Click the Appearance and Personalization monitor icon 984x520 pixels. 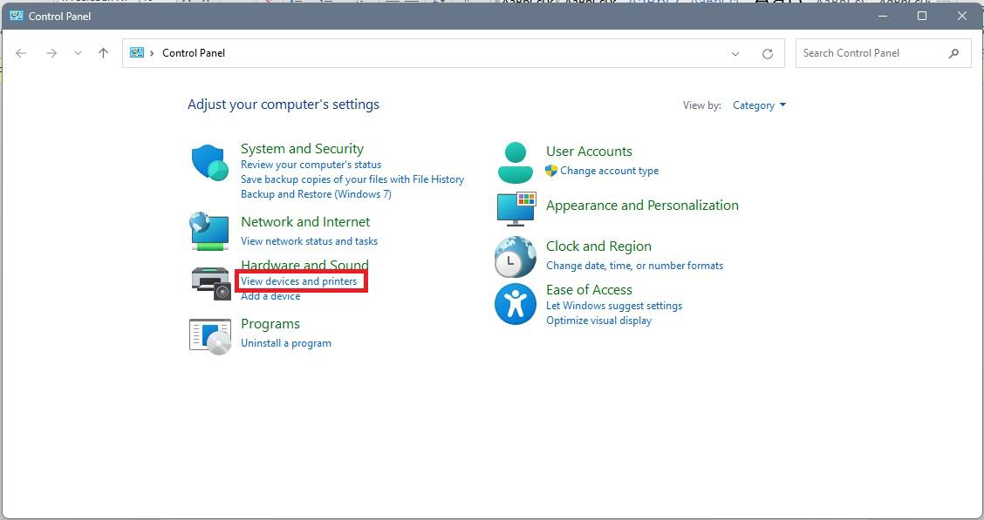pos(515,208)
